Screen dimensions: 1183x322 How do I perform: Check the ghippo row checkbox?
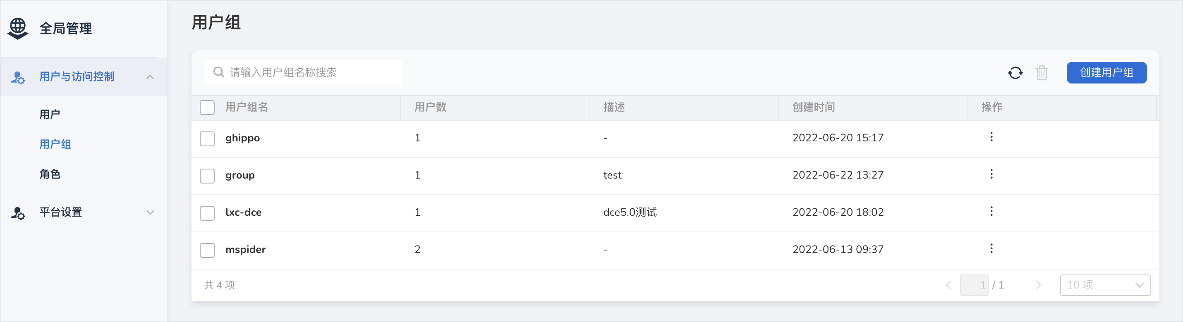pos(207,138)
